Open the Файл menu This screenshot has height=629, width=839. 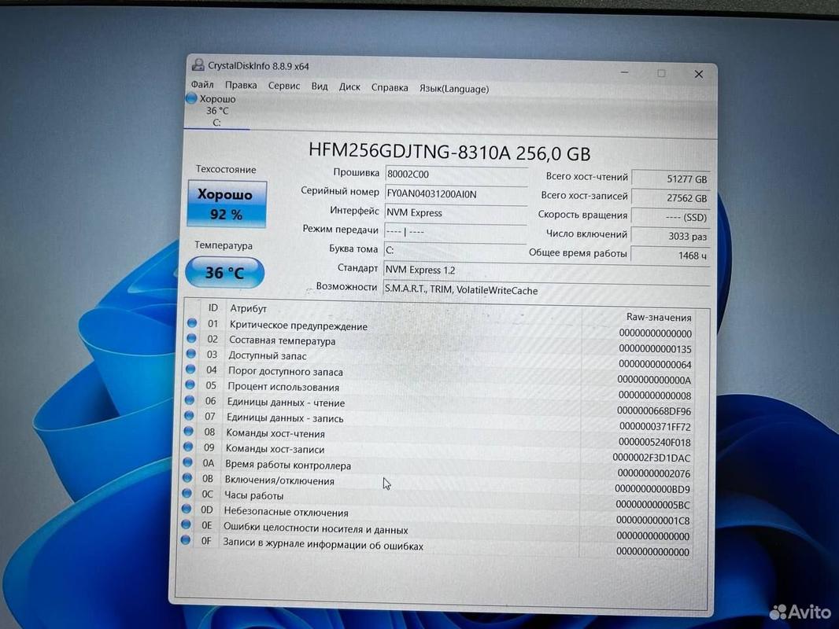pyautogui.click(x=202, y=84)
